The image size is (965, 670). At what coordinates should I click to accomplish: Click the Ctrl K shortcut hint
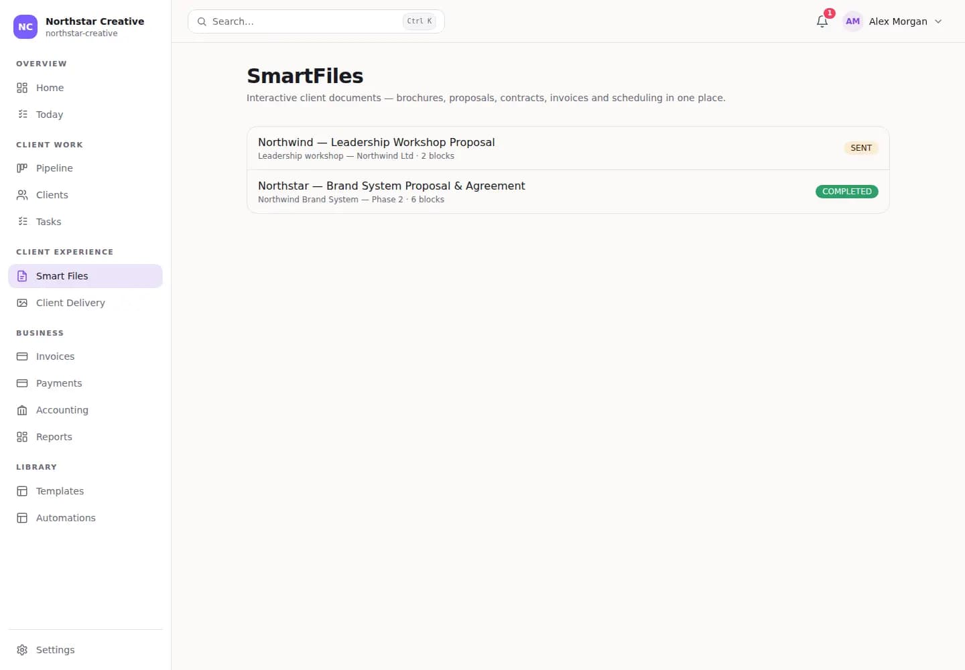[x=420, y=21]
